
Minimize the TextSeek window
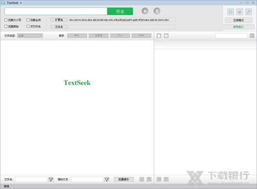(x=241, y=3)
